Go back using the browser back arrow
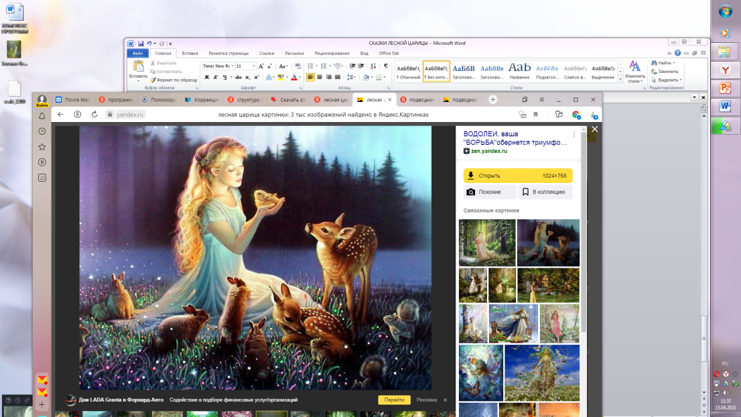741x417 pixels. pyautogui.click(x=60, y=115)
